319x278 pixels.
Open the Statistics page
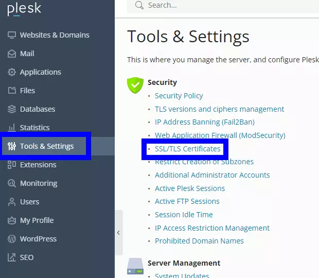pos(35,128)
